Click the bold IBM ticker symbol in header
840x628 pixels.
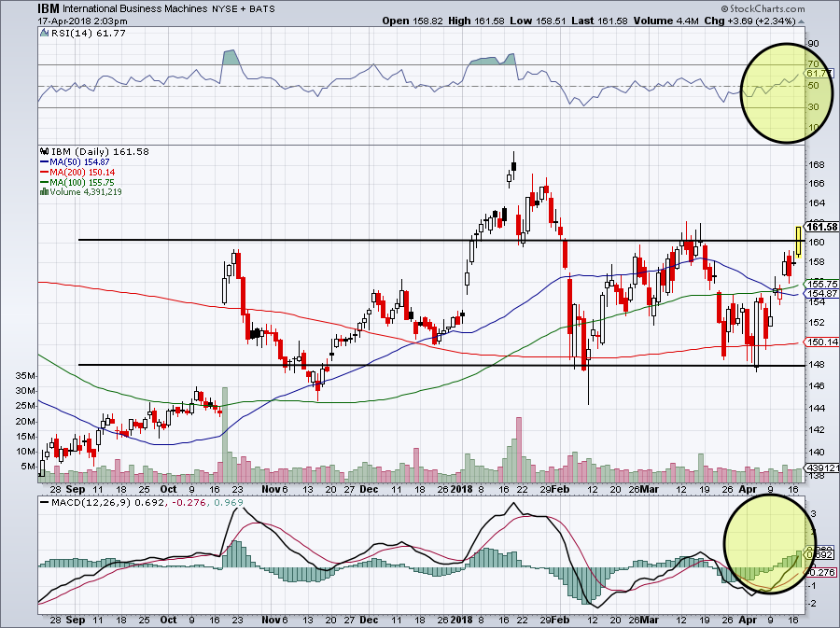tap(49, 8)
